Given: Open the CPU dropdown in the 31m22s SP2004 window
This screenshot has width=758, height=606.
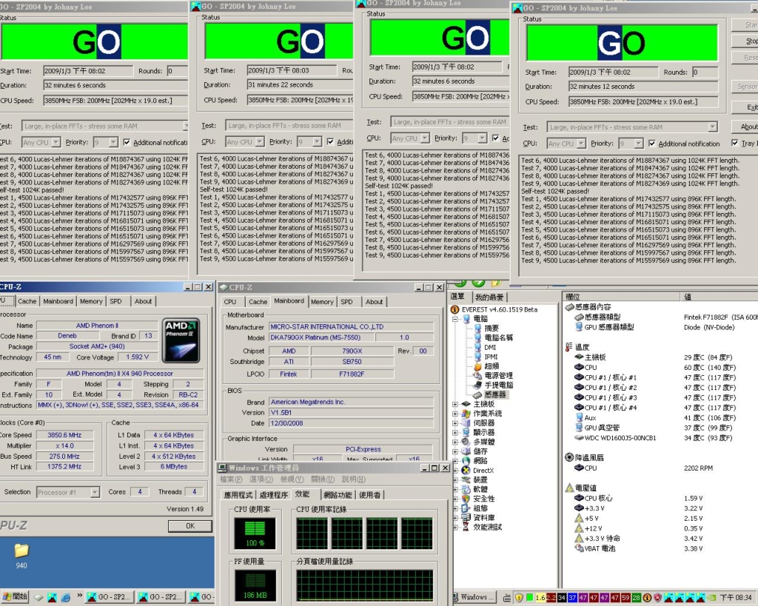Looking at the screenshot, I should click(x=260, y=141).
